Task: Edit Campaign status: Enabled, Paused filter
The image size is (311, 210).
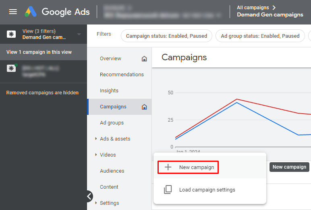Action: pyautogui.click(x=166, y=36)
